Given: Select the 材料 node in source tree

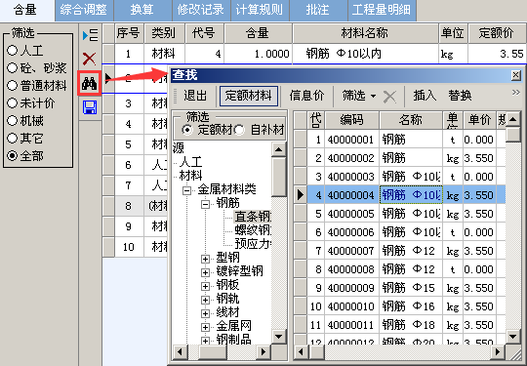Looking at the screenshot, I should pos(191,176).
